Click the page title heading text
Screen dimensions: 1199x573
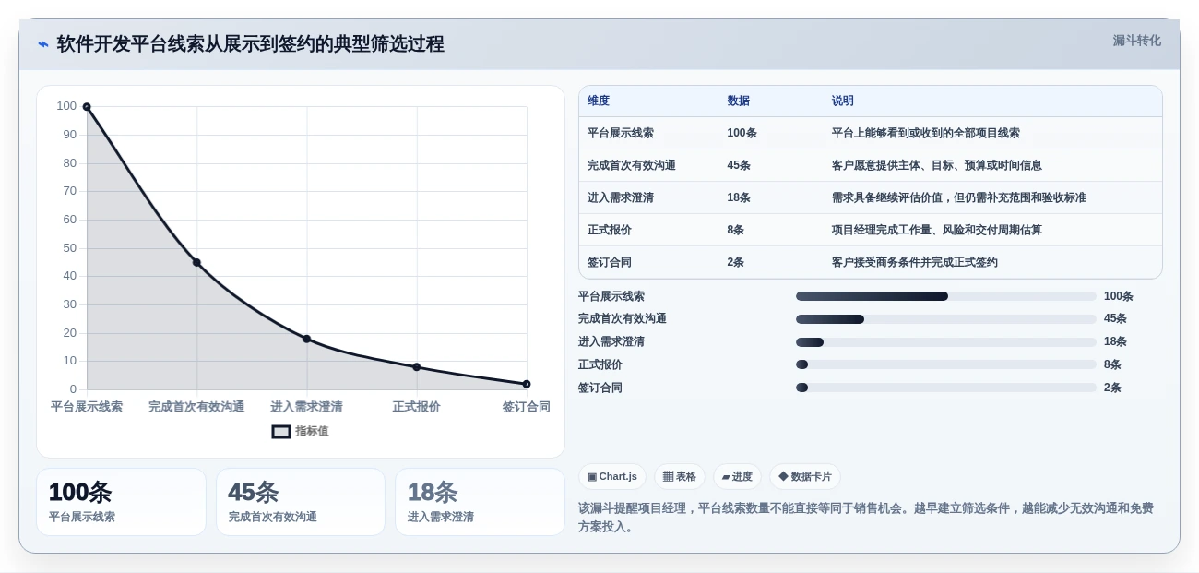(251, 44)
